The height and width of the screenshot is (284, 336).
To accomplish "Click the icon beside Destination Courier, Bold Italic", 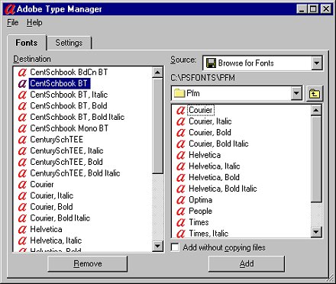I will point(22,218).
